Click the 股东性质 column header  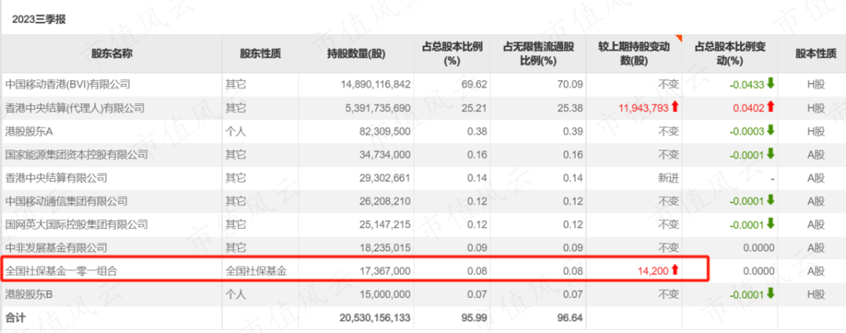tap(261, 53)
